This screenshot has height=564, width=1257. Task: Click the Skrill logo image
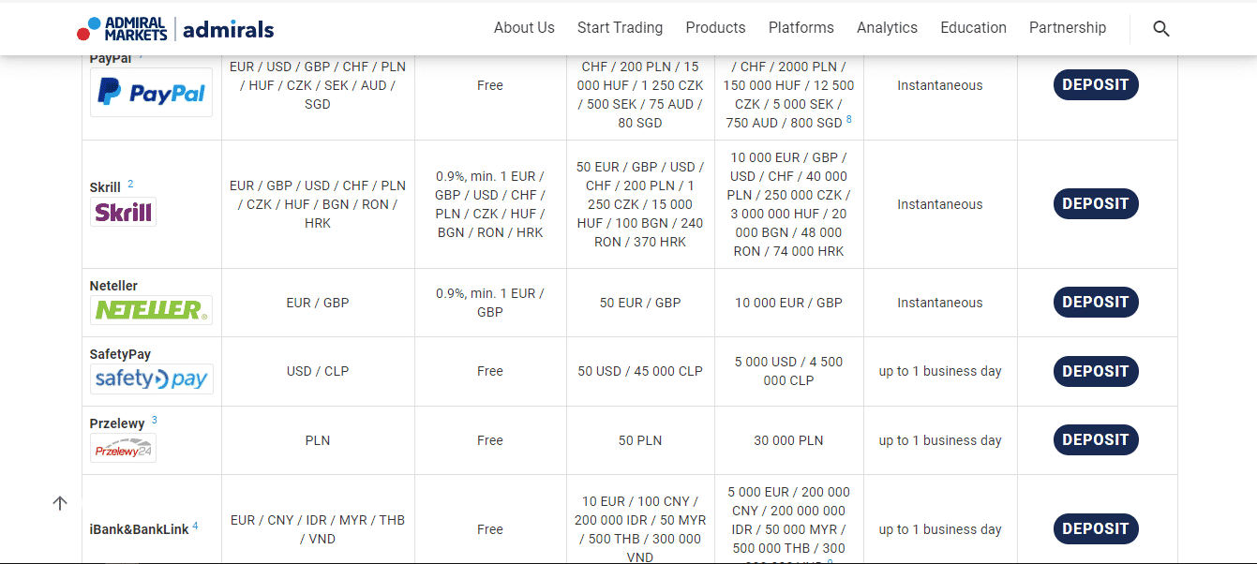point(123,212)
